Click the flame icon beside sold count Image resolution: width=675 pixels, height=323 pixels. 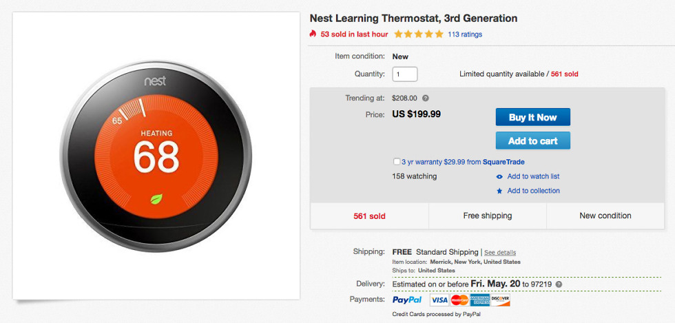(x=313, y=34)
